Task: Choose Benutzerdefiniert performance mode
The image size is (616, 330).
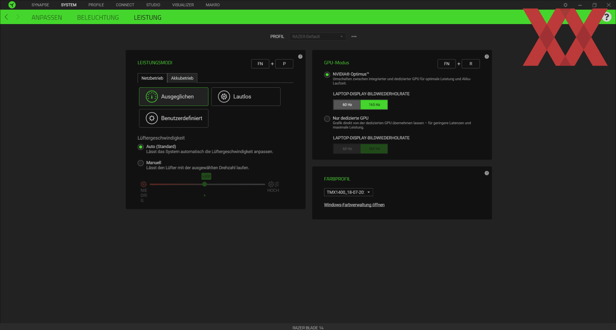Action: (174, 118)
